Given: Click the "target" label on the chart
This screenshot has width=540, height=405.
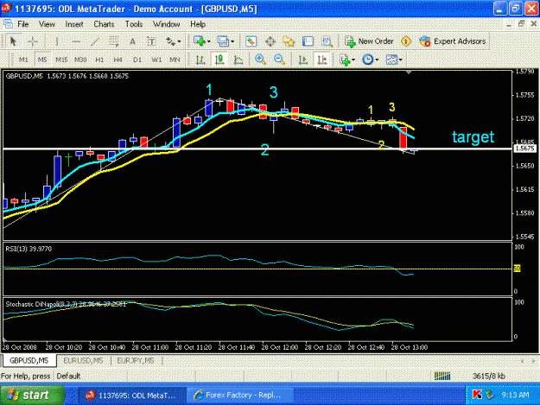Looking at the screenshot, I should 473,137.
